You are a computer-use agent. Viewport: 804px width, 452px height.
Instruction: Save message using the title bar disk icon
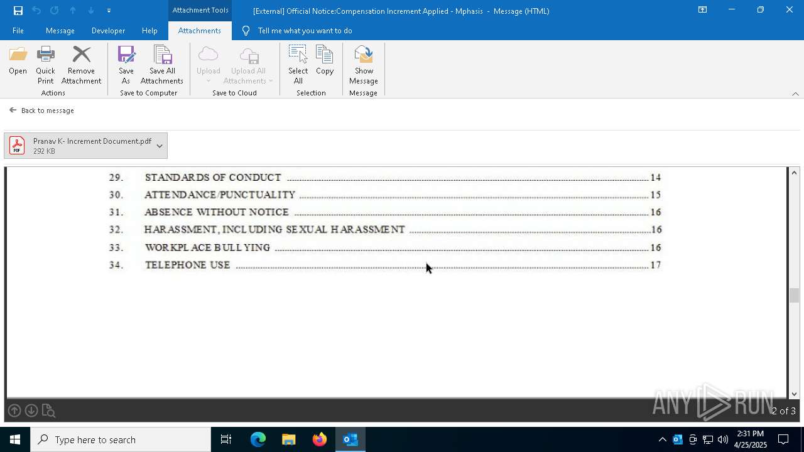point(18,11)
